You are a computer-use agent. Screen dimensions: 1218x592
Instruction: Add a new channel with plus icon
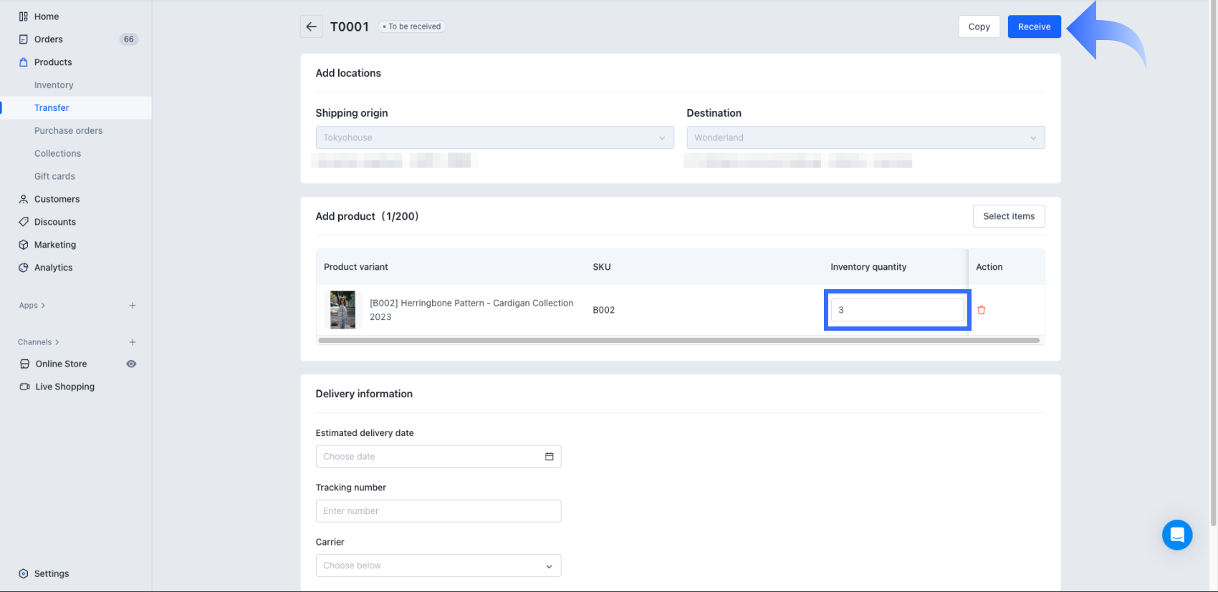133,342
